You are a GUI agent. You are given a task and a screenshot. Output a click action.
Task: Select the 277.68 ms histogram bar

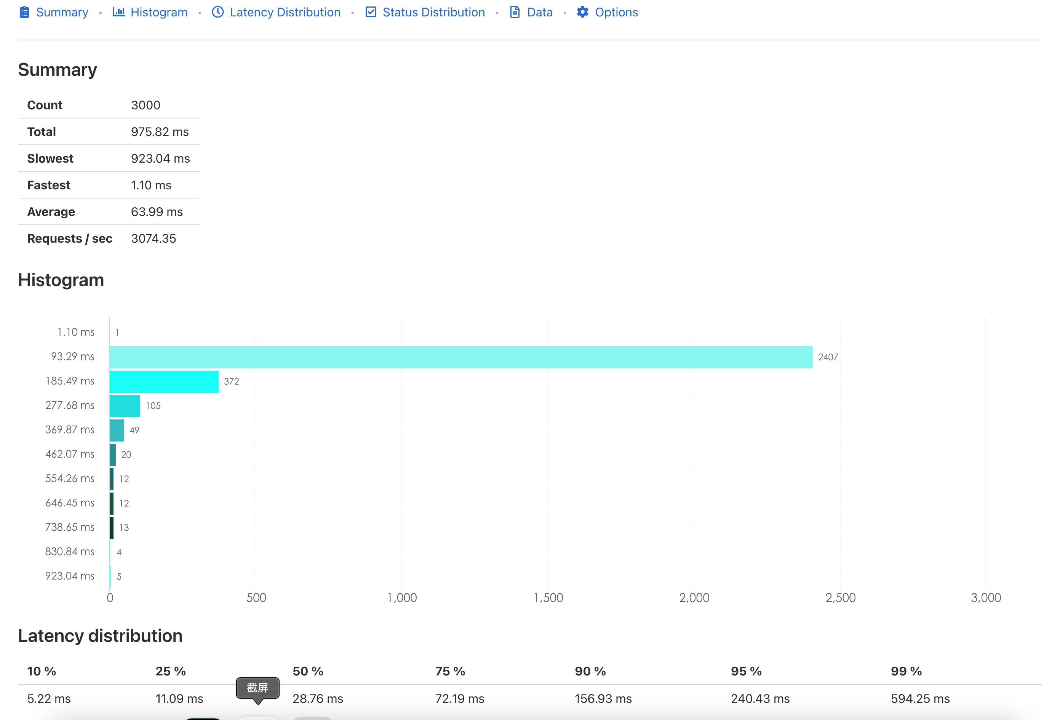coord(125,406)
